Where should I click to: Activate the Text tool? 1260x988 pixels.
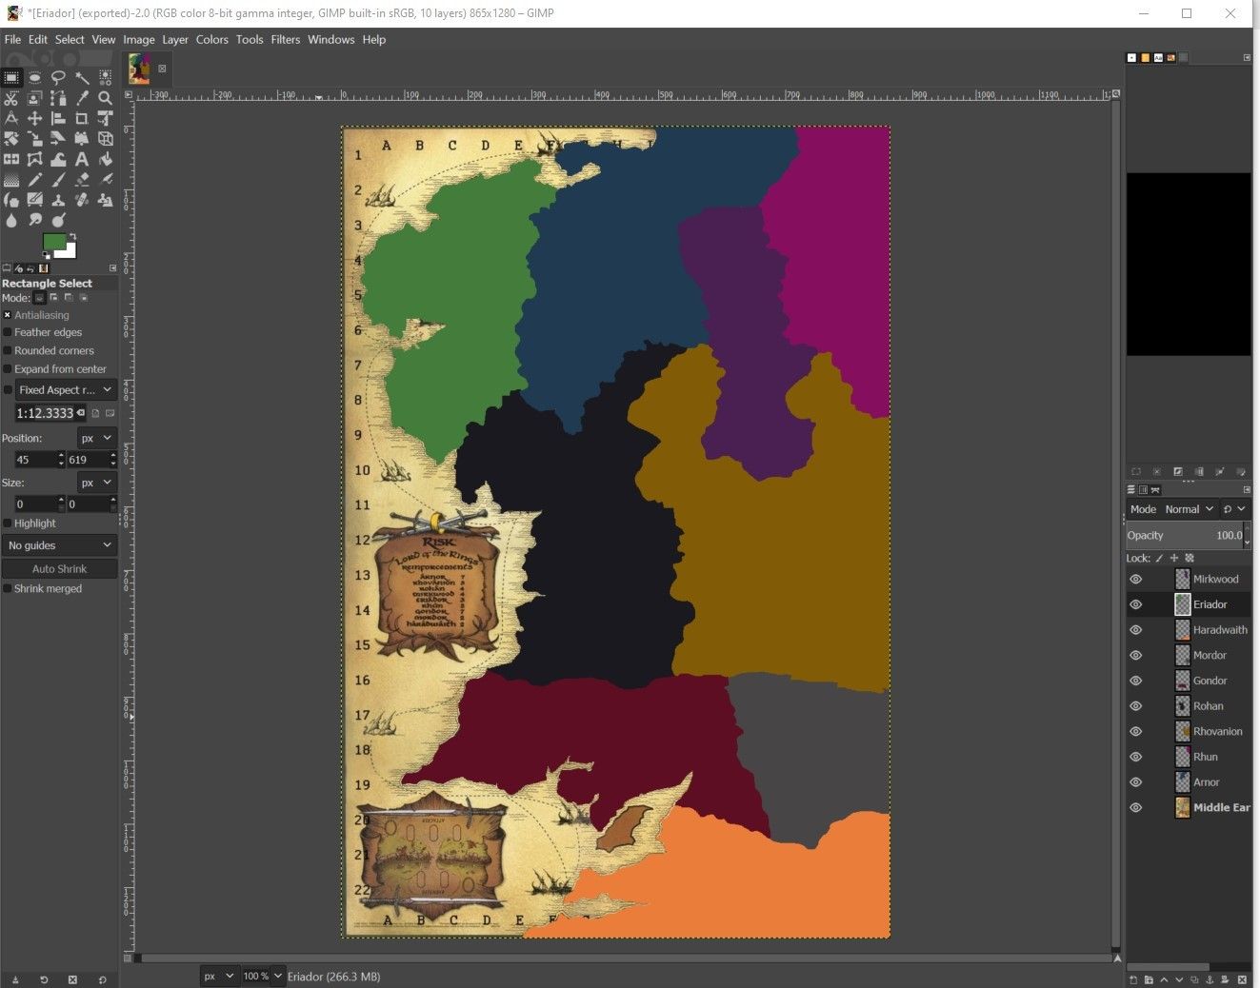[82, 159]
